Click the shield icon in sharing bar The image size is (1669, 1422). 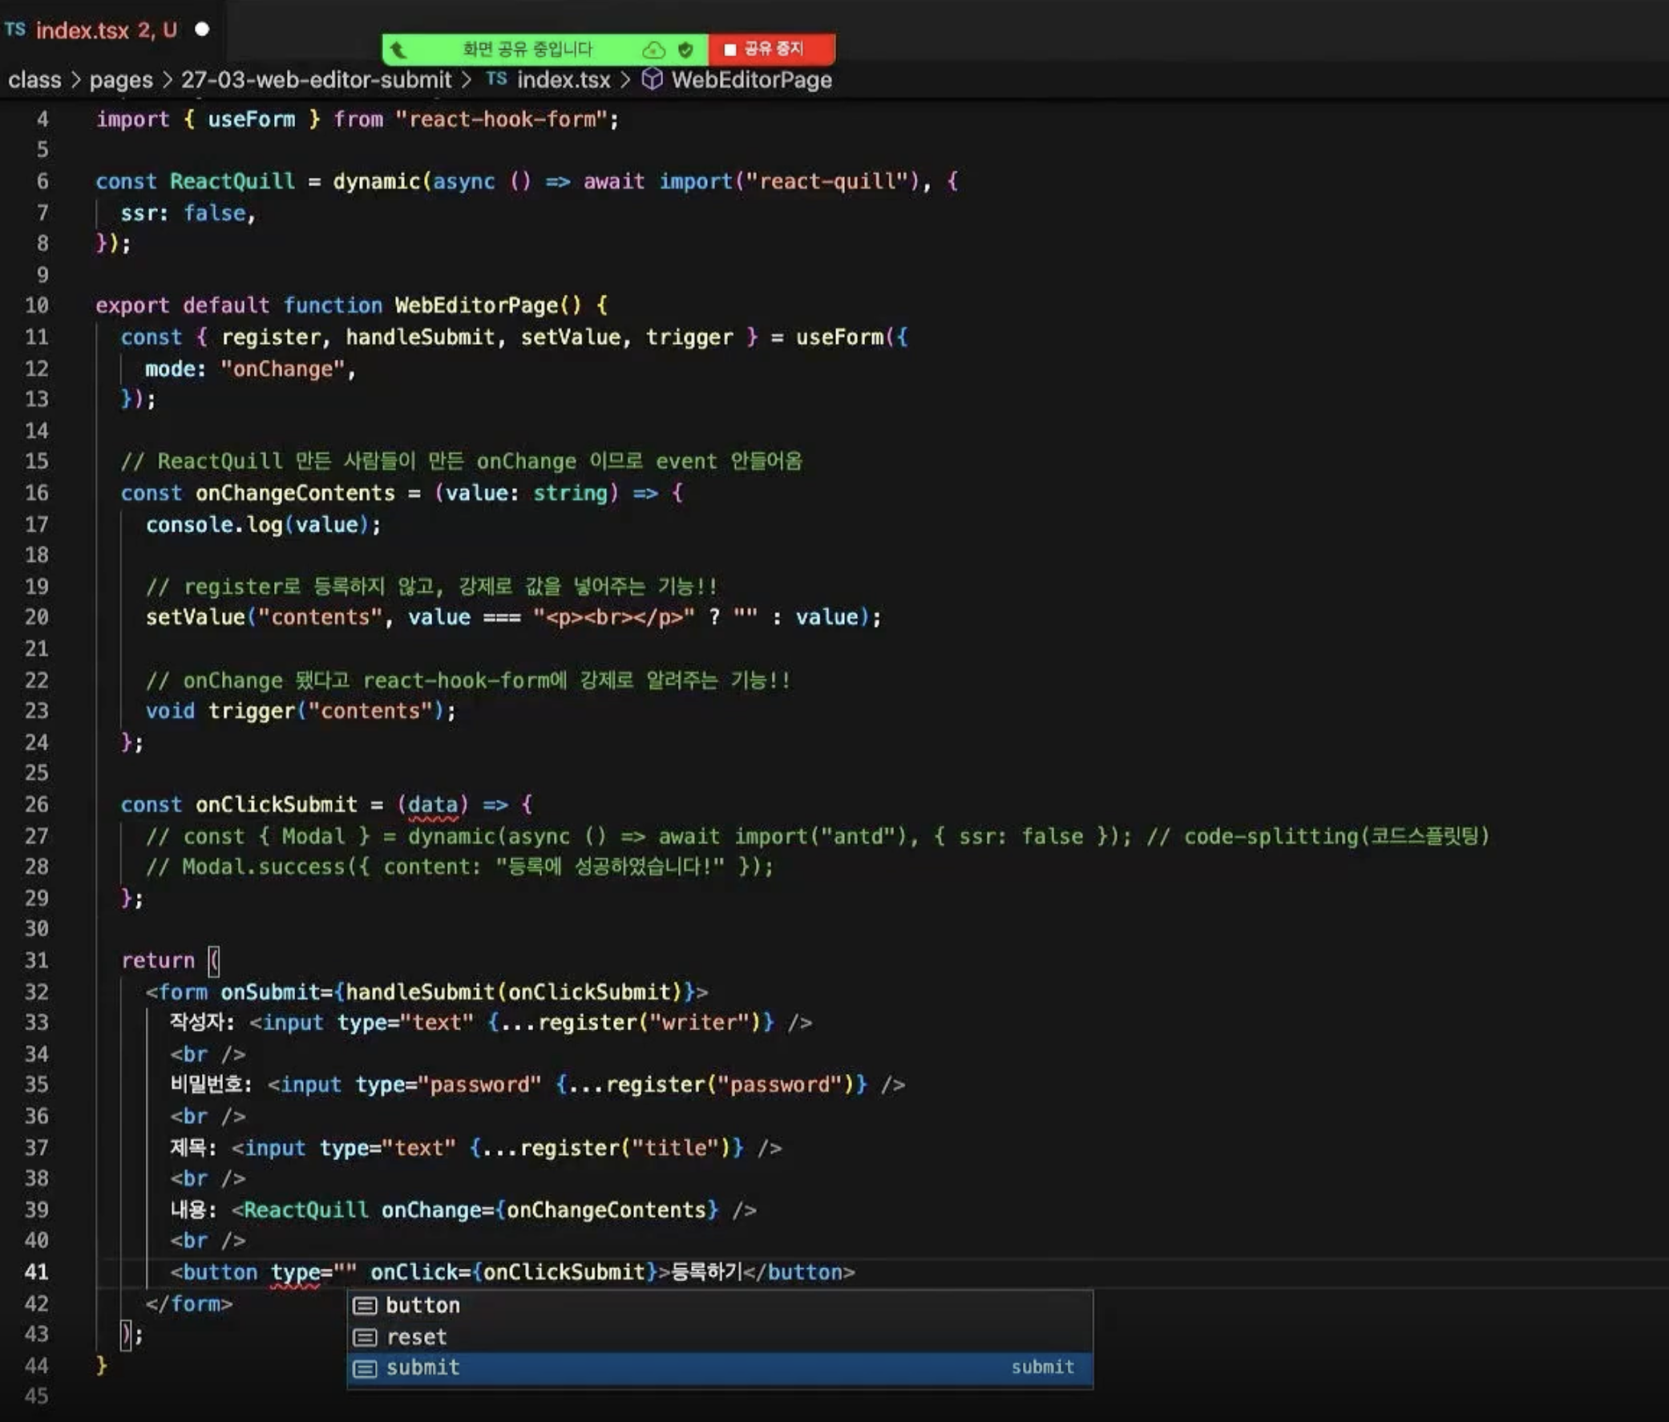685,50
